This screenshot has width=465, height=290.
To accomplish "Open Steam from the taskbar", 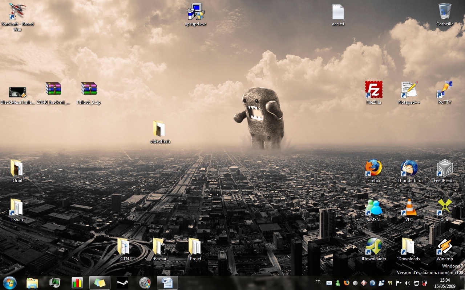I will (122, 283).
